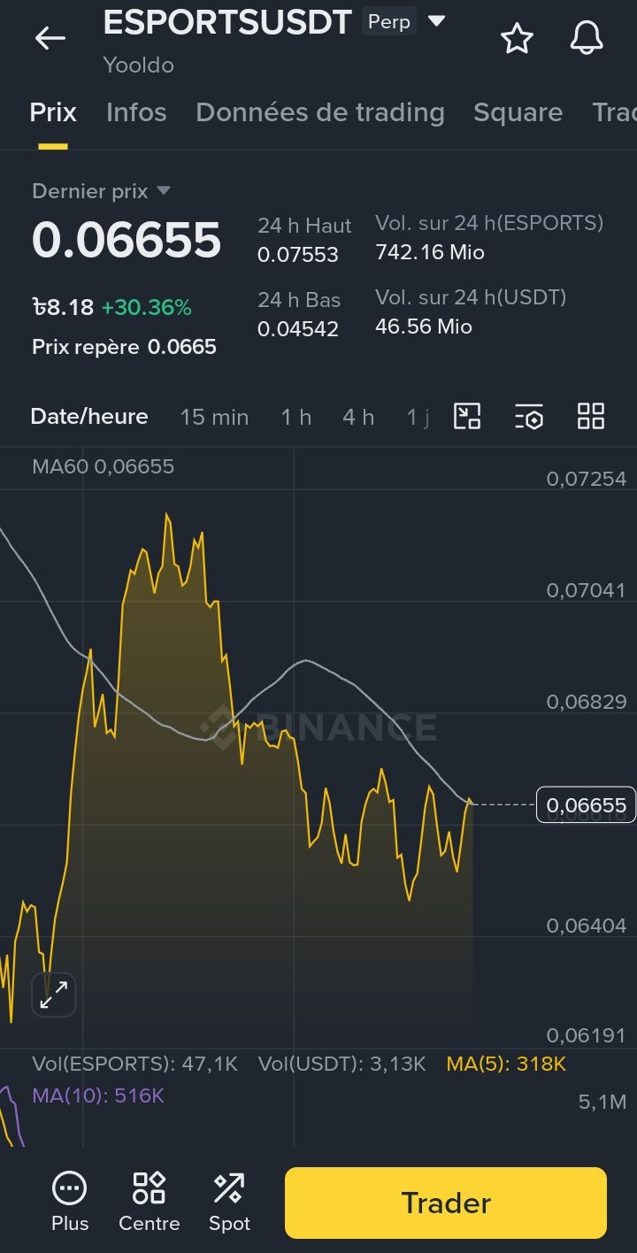Open the Square tab
The height and width of the screenshot is (1253, 637).
[518, 112]
